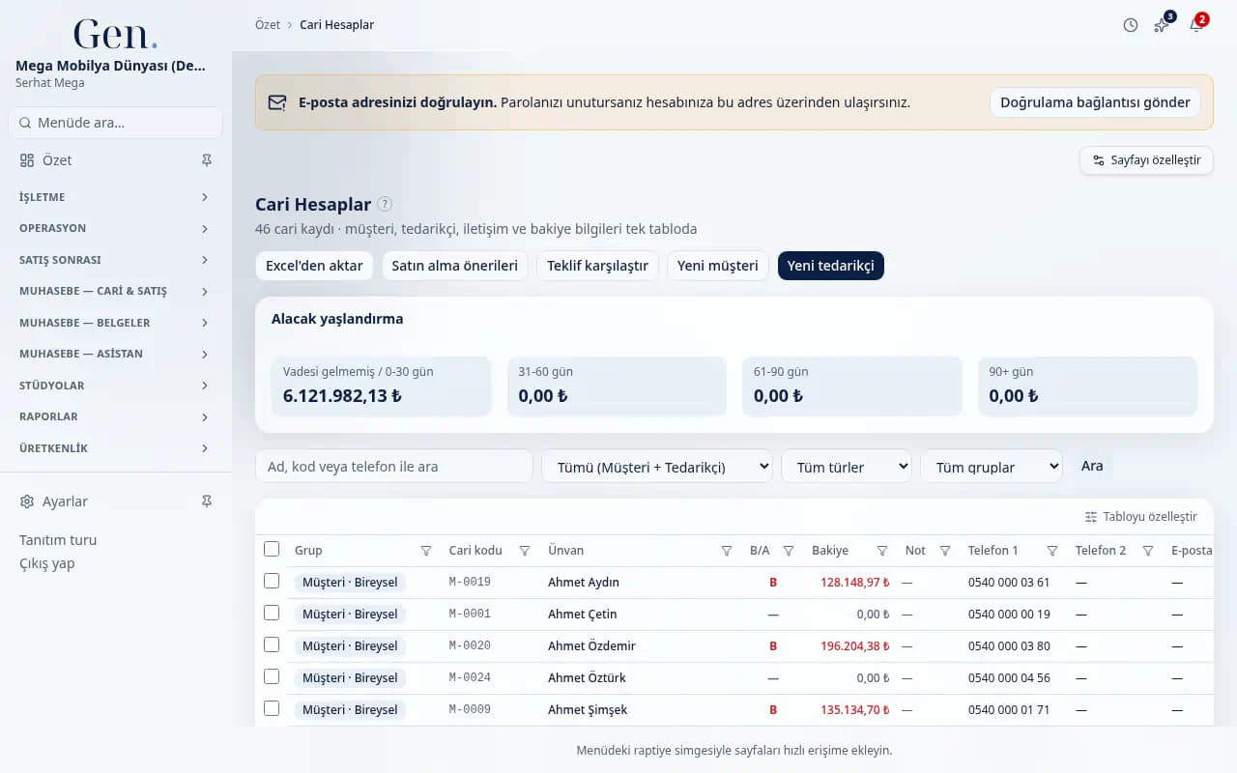Viewport: 1237px width, 773px height.
Task: Focus the Ad, kod veya telefon search field
Action: (394, 466)
